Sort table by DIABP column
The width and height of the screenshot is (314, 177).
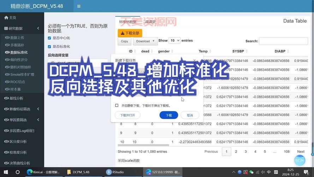(282, 51)
